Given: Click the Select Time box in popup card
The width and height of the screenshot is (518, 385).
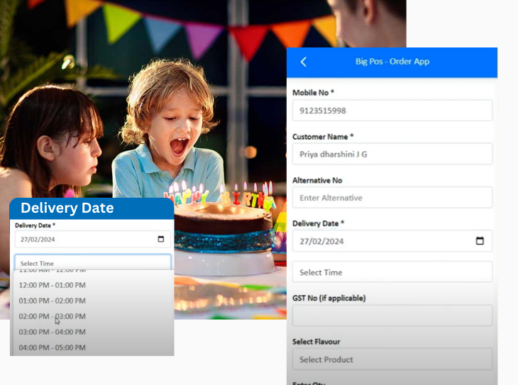Looking at the screenshot, I should tap(93, 262).
